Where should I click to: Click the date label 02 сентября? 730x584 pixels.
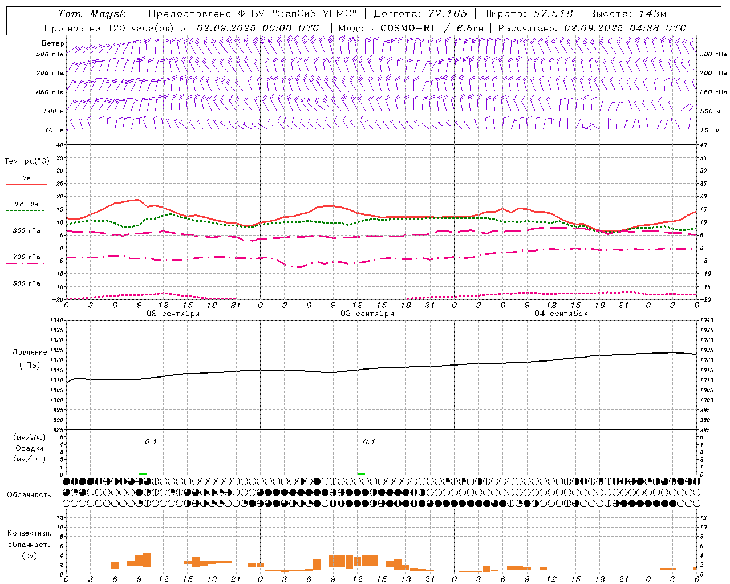point(173,314)
